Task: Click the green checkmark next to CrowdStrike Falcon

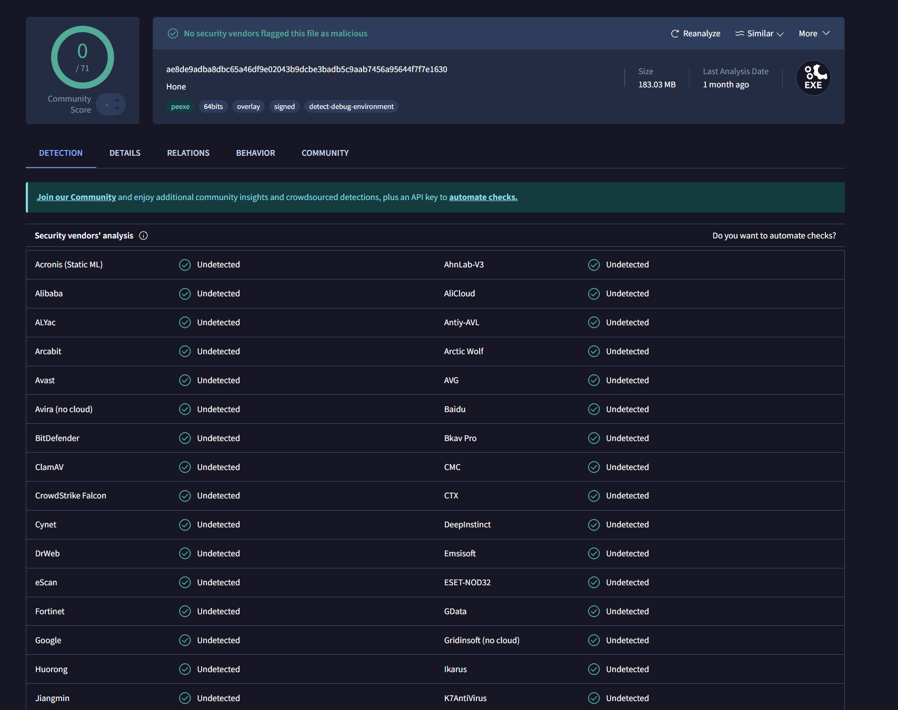Action: 185,495
